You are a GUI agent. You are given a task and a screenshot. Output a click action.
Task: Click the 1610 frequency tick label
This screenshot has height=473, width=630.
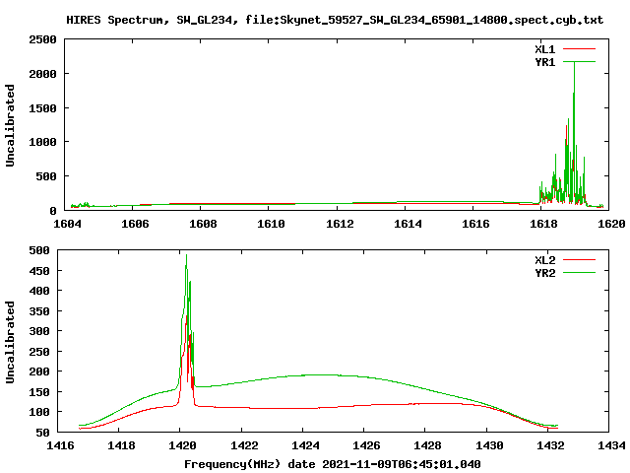tap(272, 224)
